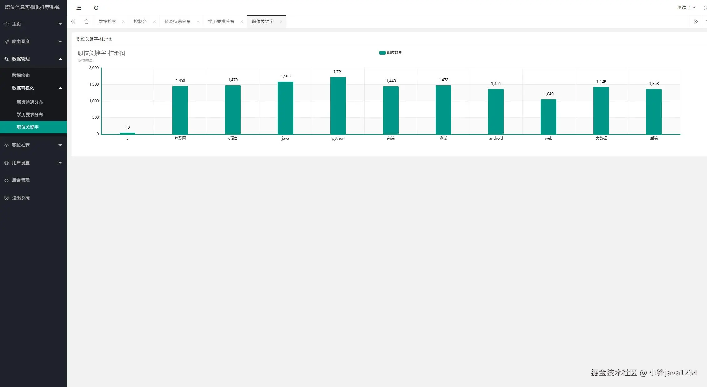Viewport: 707px width, 387px height.
Task: Expand the 爬虫调度 menu section
Action: click(33, 42)
